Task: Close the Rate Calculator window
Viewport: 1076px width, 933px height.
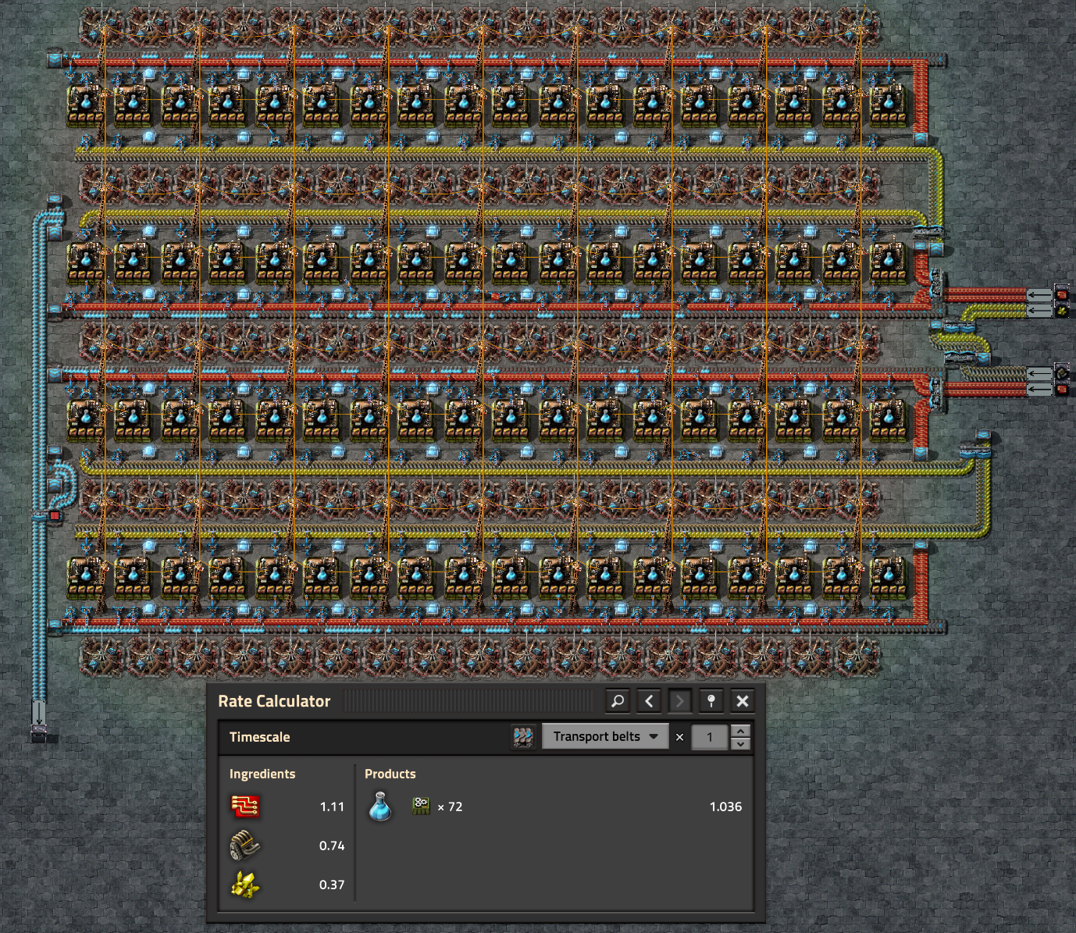Action: click(x=743, y=701)
